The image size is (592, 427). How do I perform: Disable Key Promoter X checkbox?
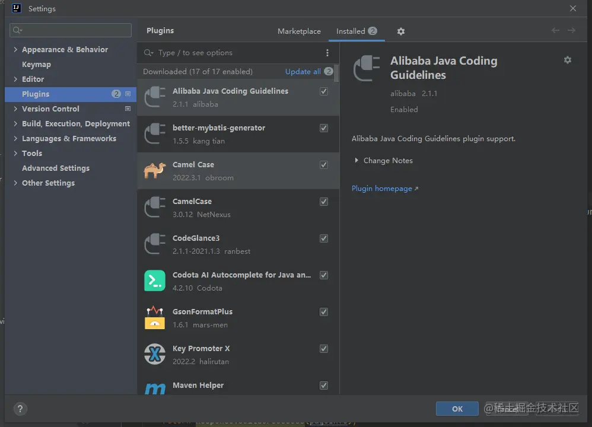coord(323,349)
